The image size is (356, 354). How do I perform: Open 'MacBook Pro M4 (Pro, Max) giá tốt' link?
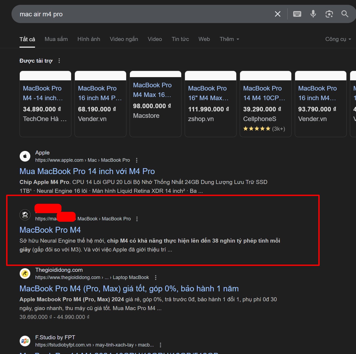(x=129, y=288)
